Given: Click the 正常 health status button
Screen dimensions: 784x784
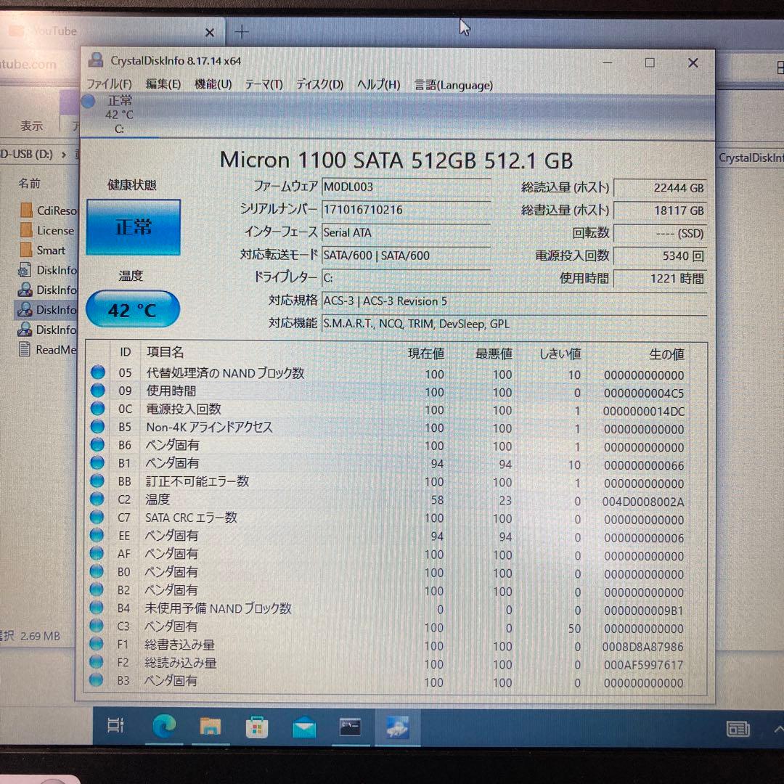Looking at the screenshot, I should click(x=133, y=228).
